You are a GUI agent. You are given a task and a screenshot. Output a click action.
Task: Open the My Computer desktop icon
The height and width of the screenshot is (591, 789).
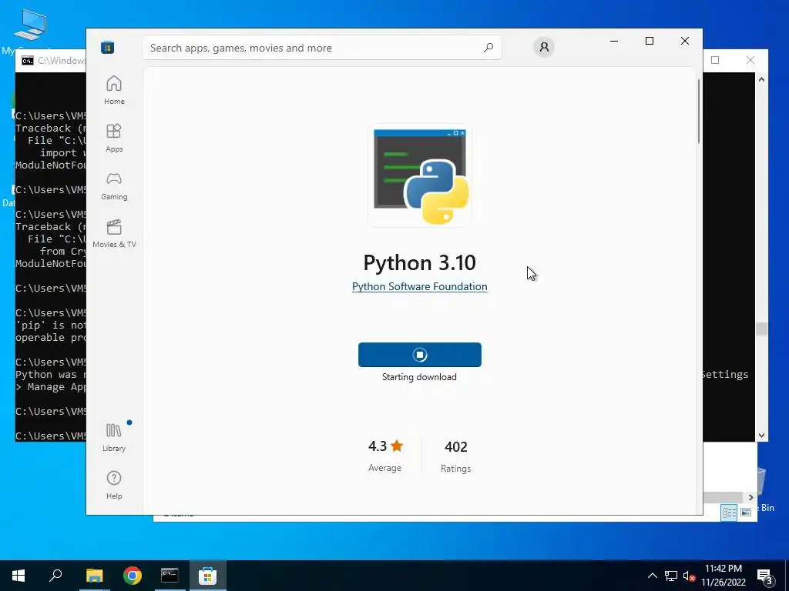coord(30,31)
